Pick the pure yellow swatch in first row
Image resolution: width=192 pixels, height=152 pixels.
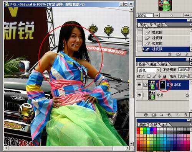click(x=142, y=129)
